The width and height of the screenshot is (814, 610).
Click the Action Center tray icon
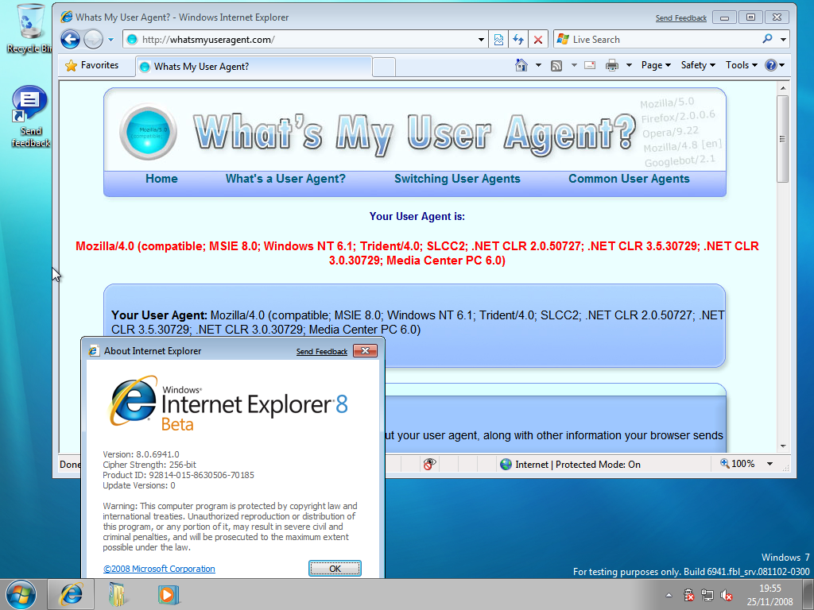689,595
